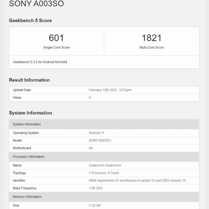This screenshot has width=209, height=209.
Task: Click the Processor Information header row
Action: click(x=104, y=157)
